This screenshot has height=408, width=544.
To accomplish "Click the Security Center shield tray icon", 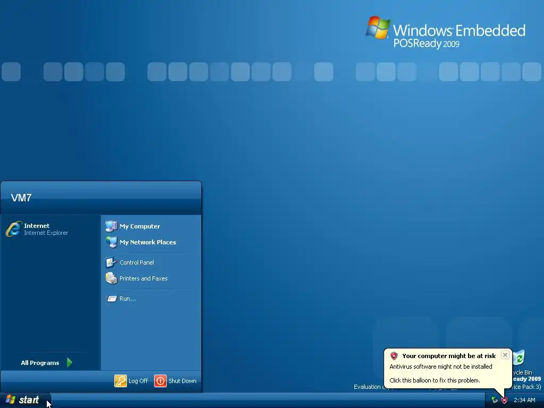I will point(504,400).
